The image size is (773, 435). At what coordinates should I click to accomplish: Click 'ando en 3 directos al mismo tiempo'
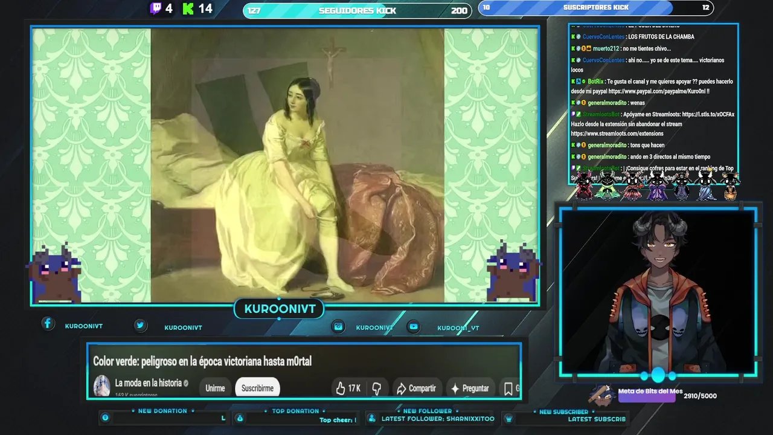tap(670, 156)
